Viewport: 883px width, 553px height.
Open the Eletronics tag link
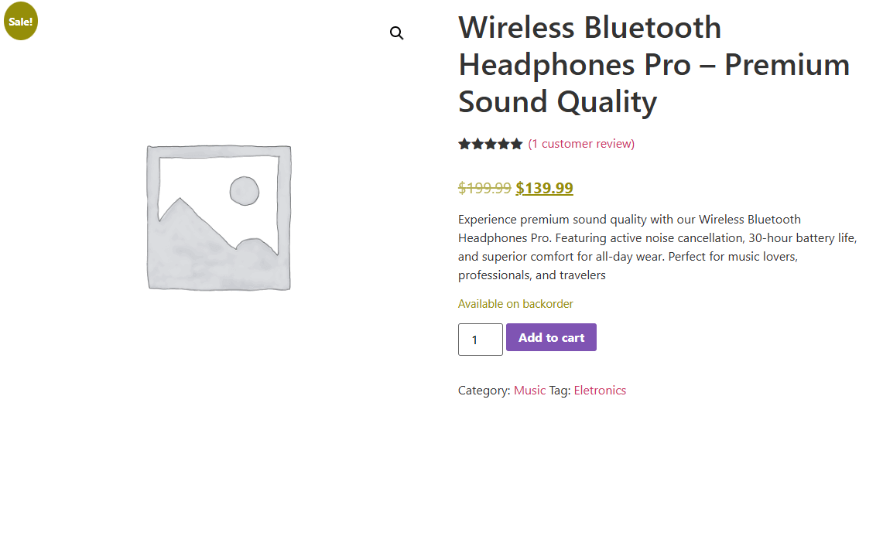tap(600, 391)
